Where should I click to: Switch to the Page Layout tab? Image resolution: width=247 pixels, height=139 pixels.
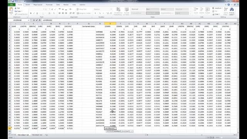38,5
